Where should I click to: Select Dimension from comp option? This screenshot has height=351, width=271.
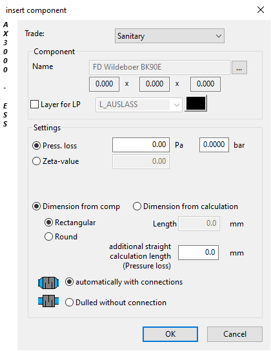[x=37, y=206]
